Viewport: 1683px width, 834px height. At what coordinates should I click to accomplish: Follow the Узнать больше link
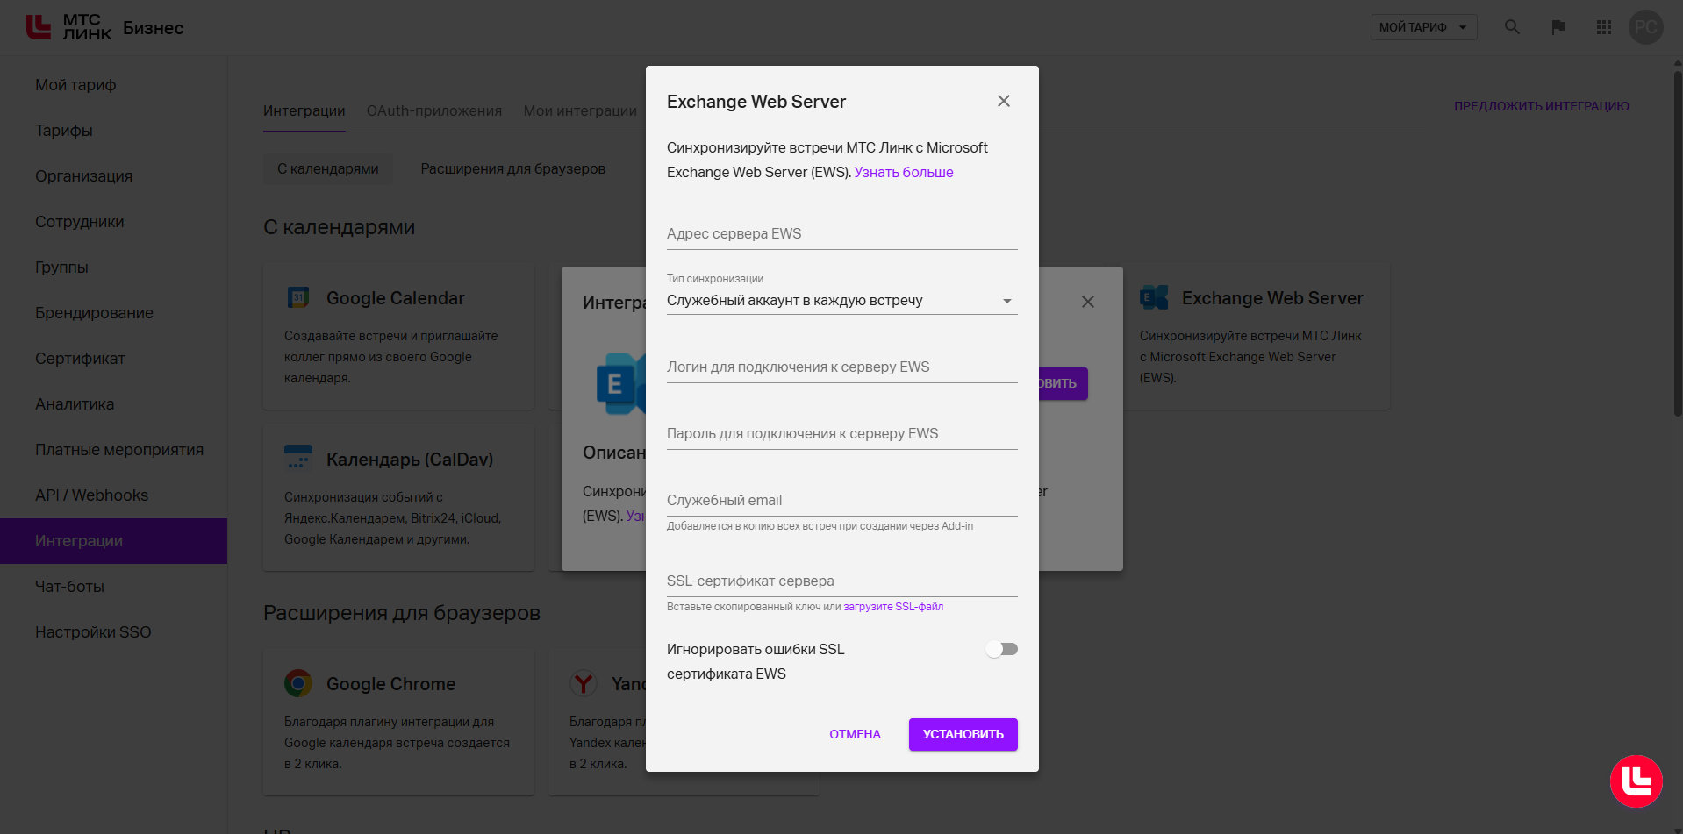click(x=903, y=172)
